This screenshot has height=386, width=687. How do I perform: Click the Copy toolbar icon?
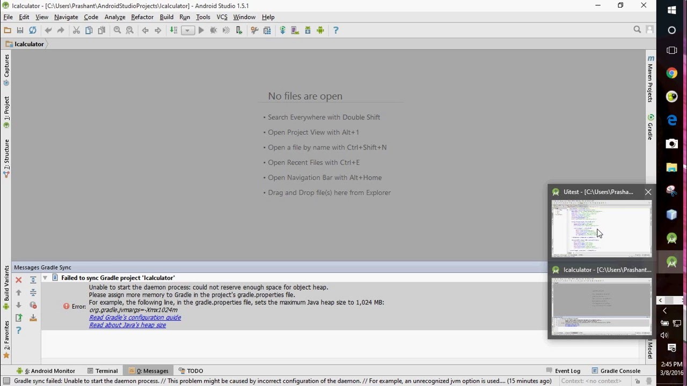[89, 31]
